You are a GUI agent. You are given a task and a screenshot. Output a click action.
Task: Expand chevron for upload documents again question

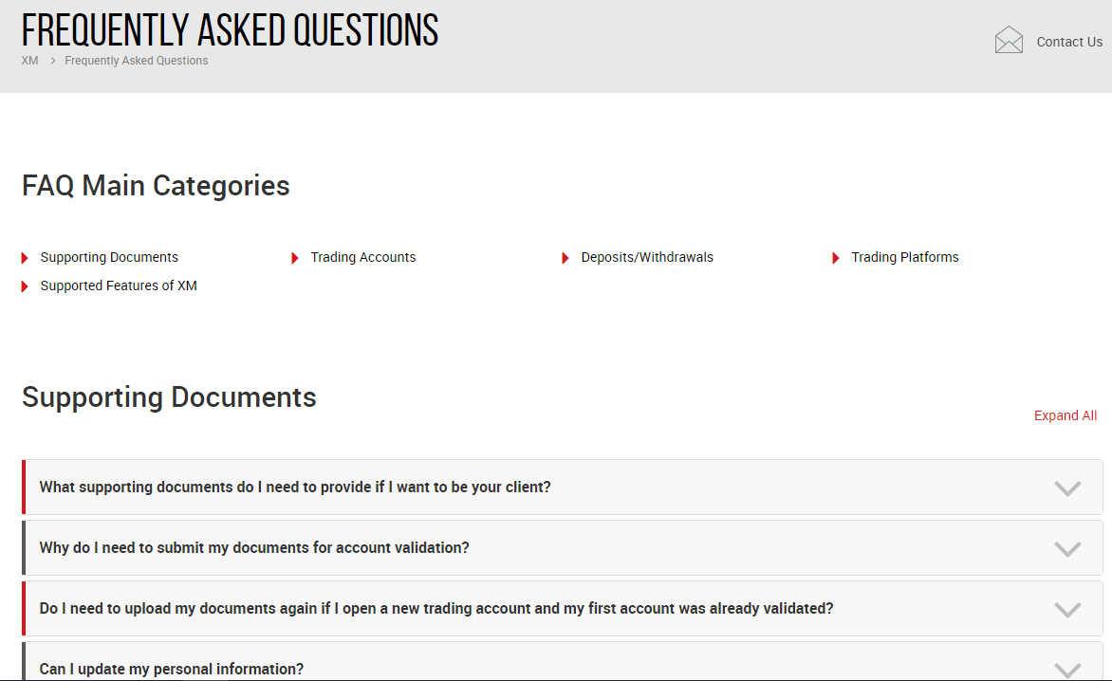click(x=1067, y=610)
